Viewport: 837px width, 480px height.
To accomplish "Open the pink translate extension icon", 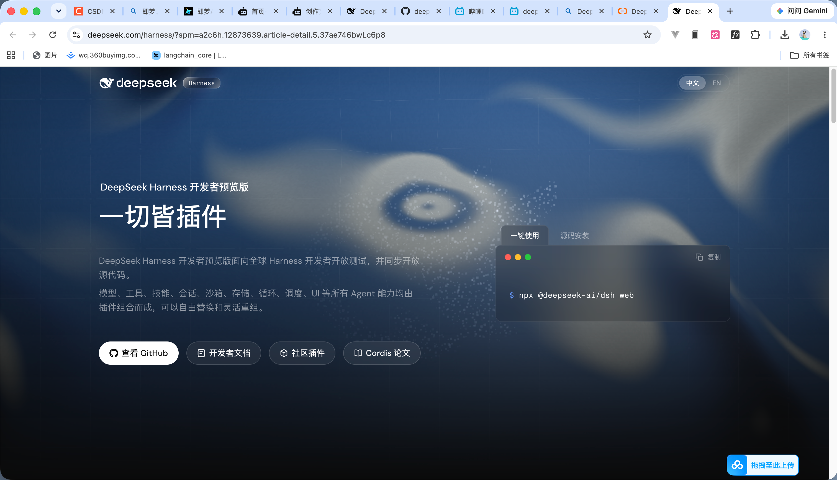I will (715, 35).
